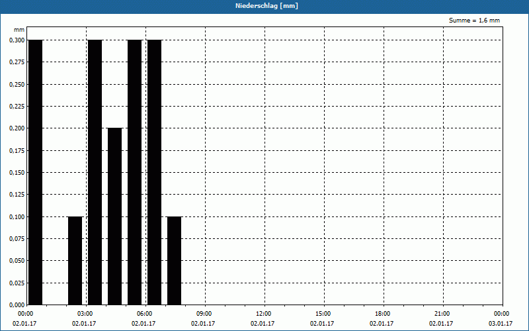
Task: Select the 0,275 y-axis value
Action: tap(17, 62)
